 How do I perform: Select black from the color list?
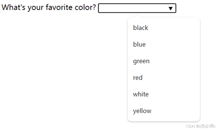pyautogui.click(x=141, y=28)
